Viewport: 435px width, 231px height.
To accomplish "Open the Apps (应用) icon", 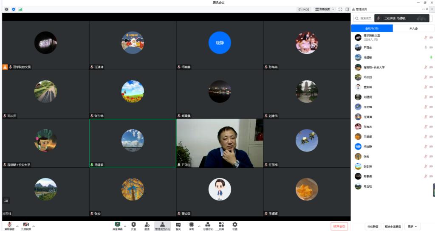I will pos(221,225).
